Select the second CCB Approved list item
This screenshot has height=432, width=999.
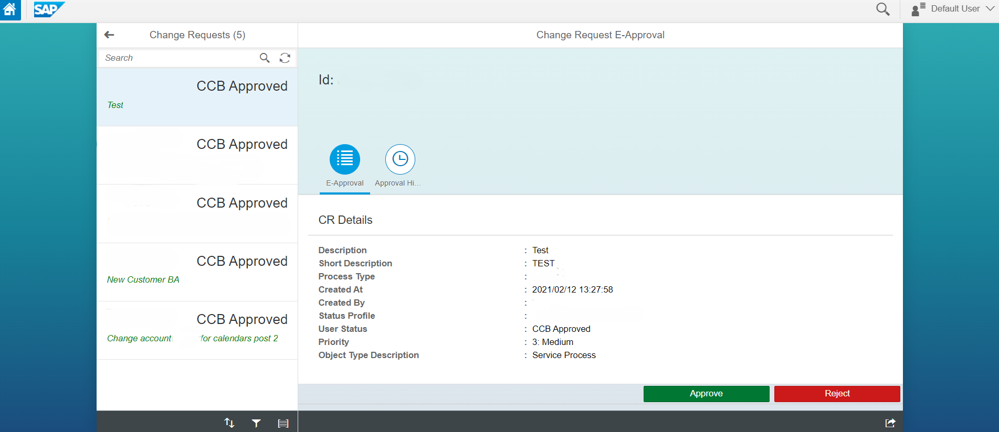(x=197, y=155)
